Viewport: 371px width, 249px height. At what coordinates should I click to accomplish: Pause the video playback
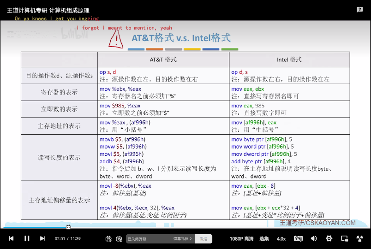27,238
